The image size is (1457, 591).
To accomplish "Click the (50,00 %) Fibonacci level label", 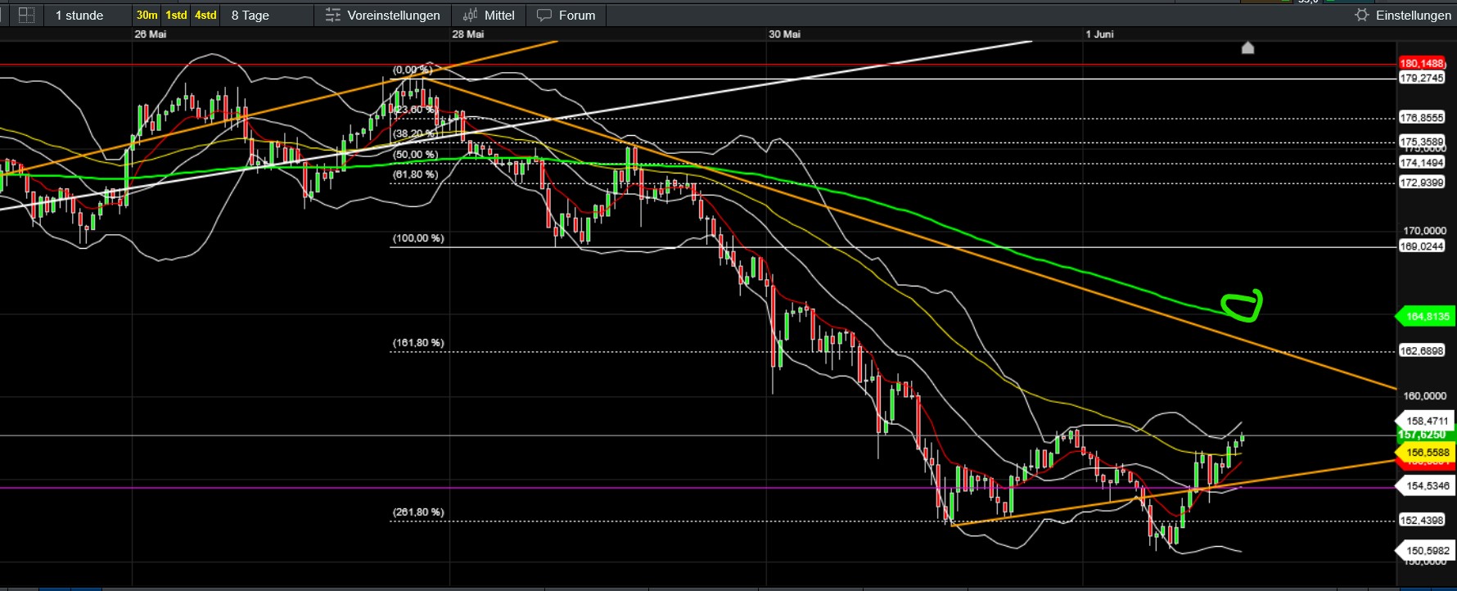I will click(416, 155).
